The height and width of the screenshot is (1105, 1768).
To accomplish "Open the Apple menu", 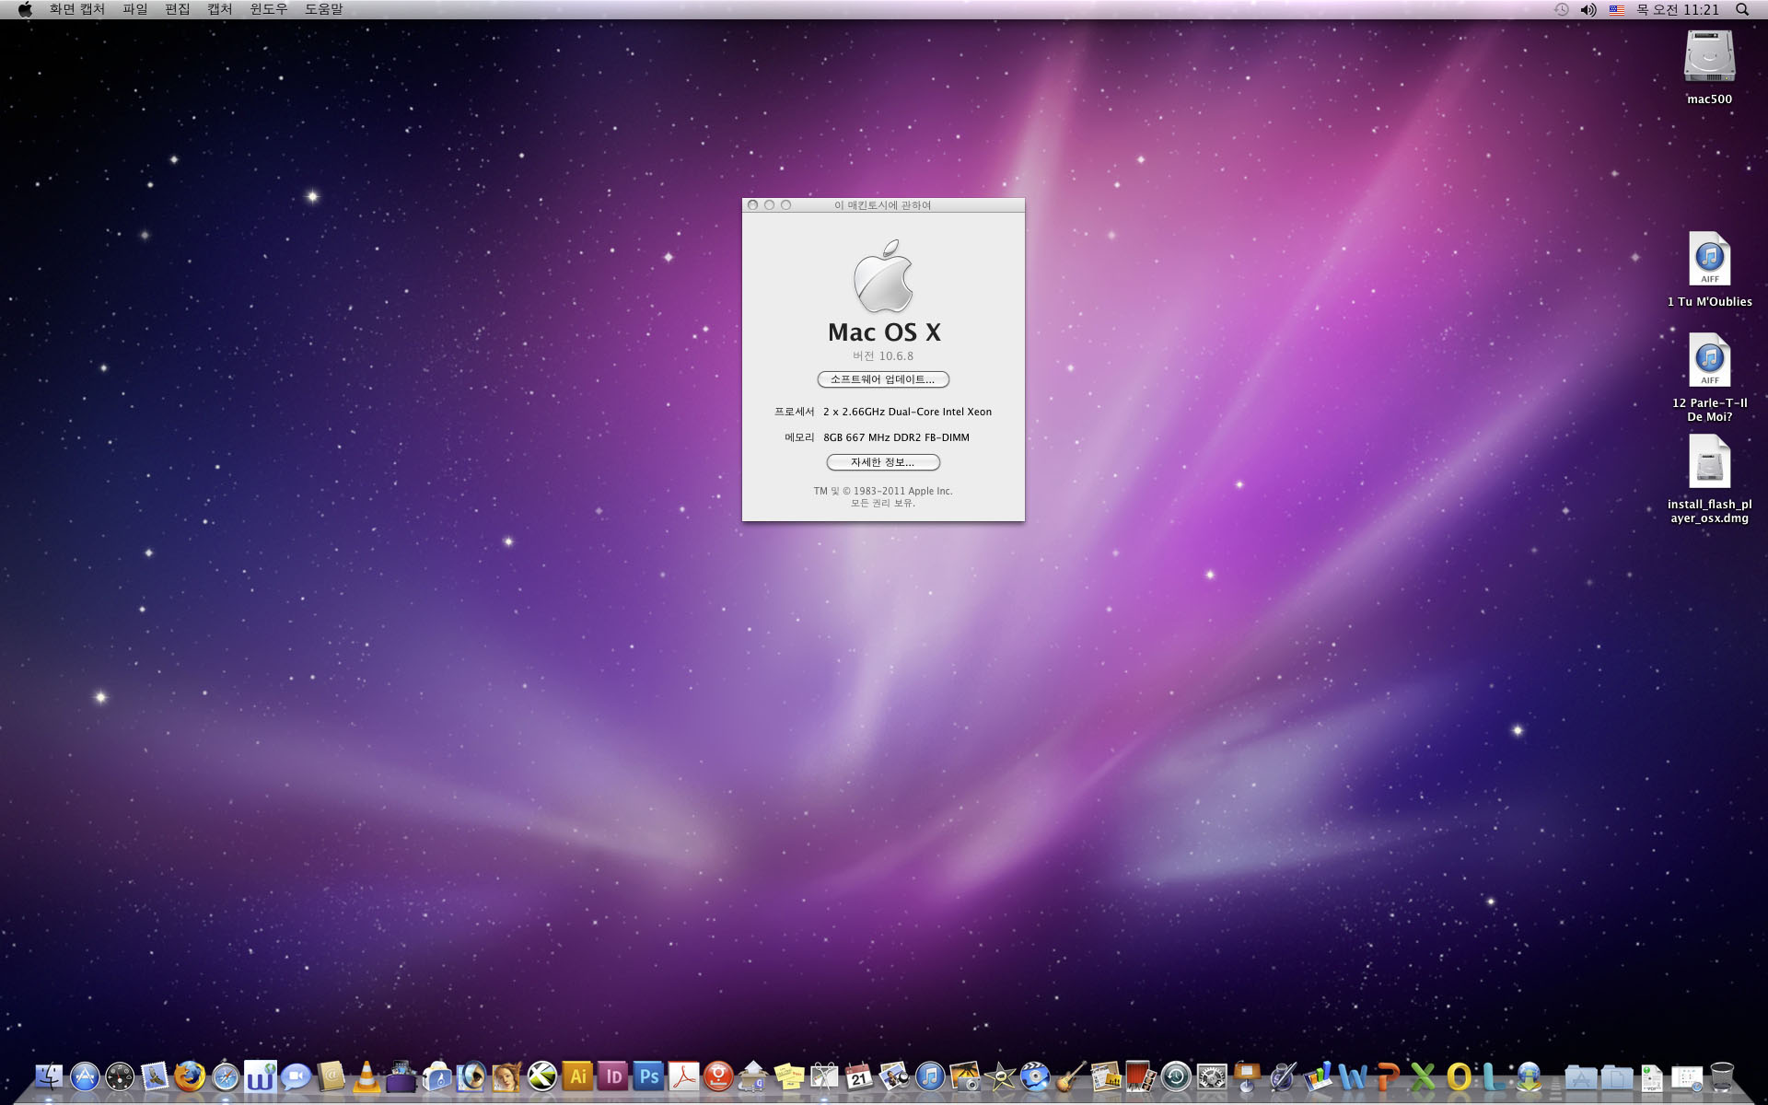I will 25,9.
